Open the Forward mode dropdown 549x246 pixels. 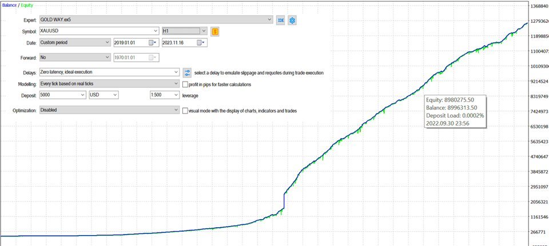tap(108, 58)
